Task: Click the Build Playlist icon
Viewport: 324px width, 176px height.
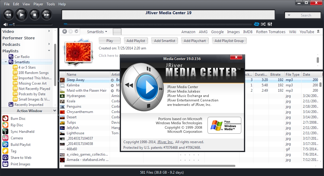Action: pos(5,144)
